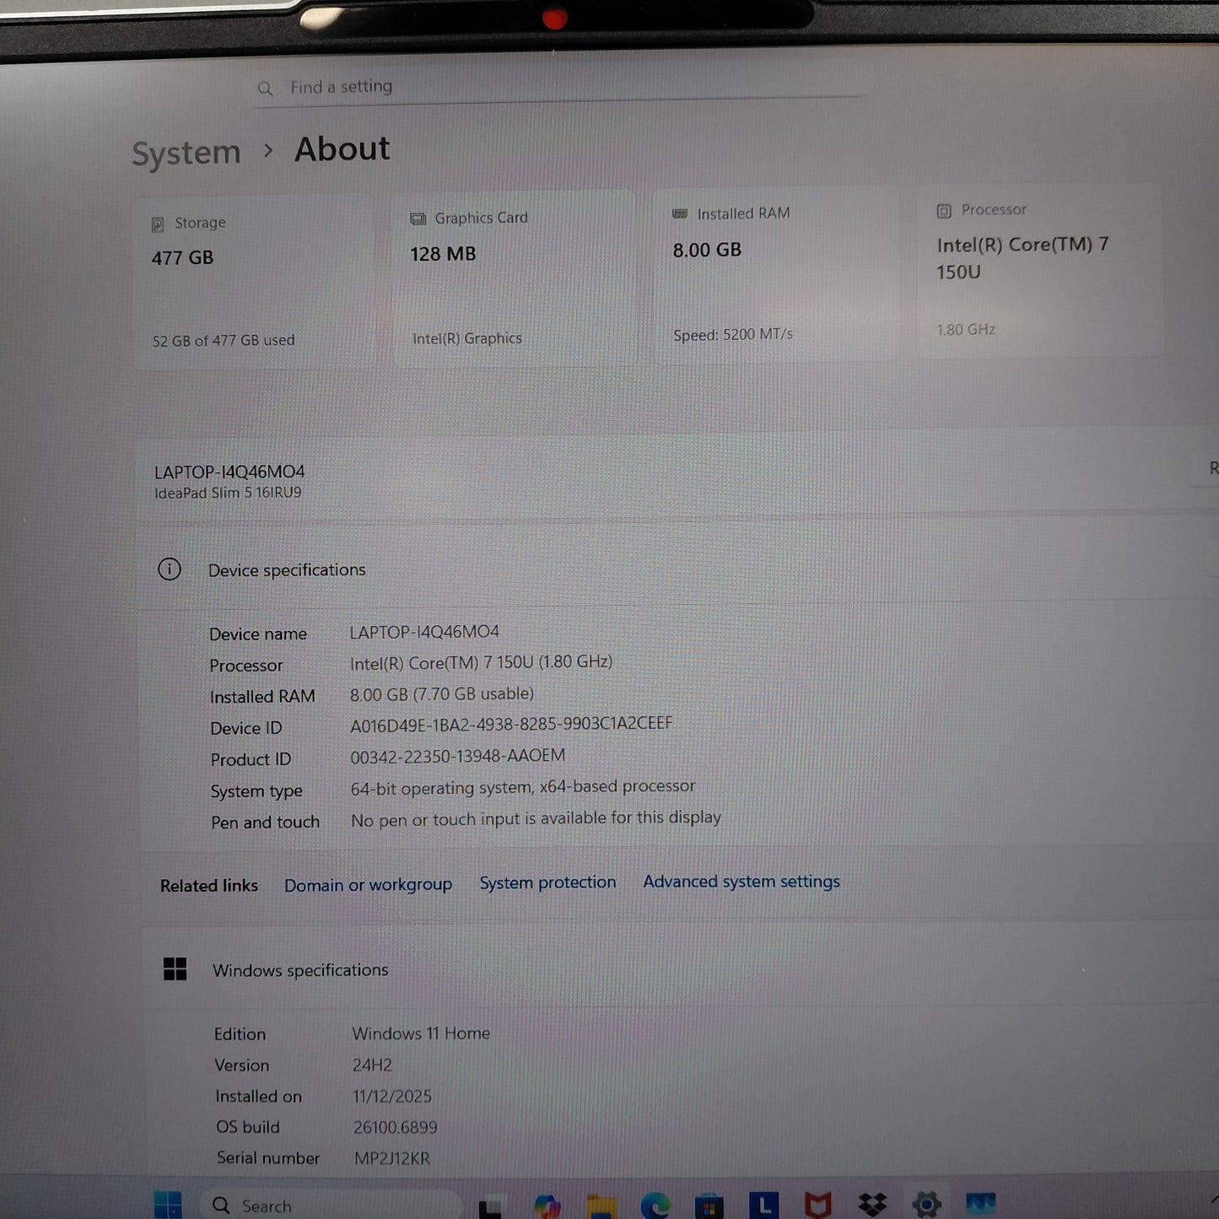Click the Processor CPU icon
The image size is (1219, 1219).
point(942,209)
